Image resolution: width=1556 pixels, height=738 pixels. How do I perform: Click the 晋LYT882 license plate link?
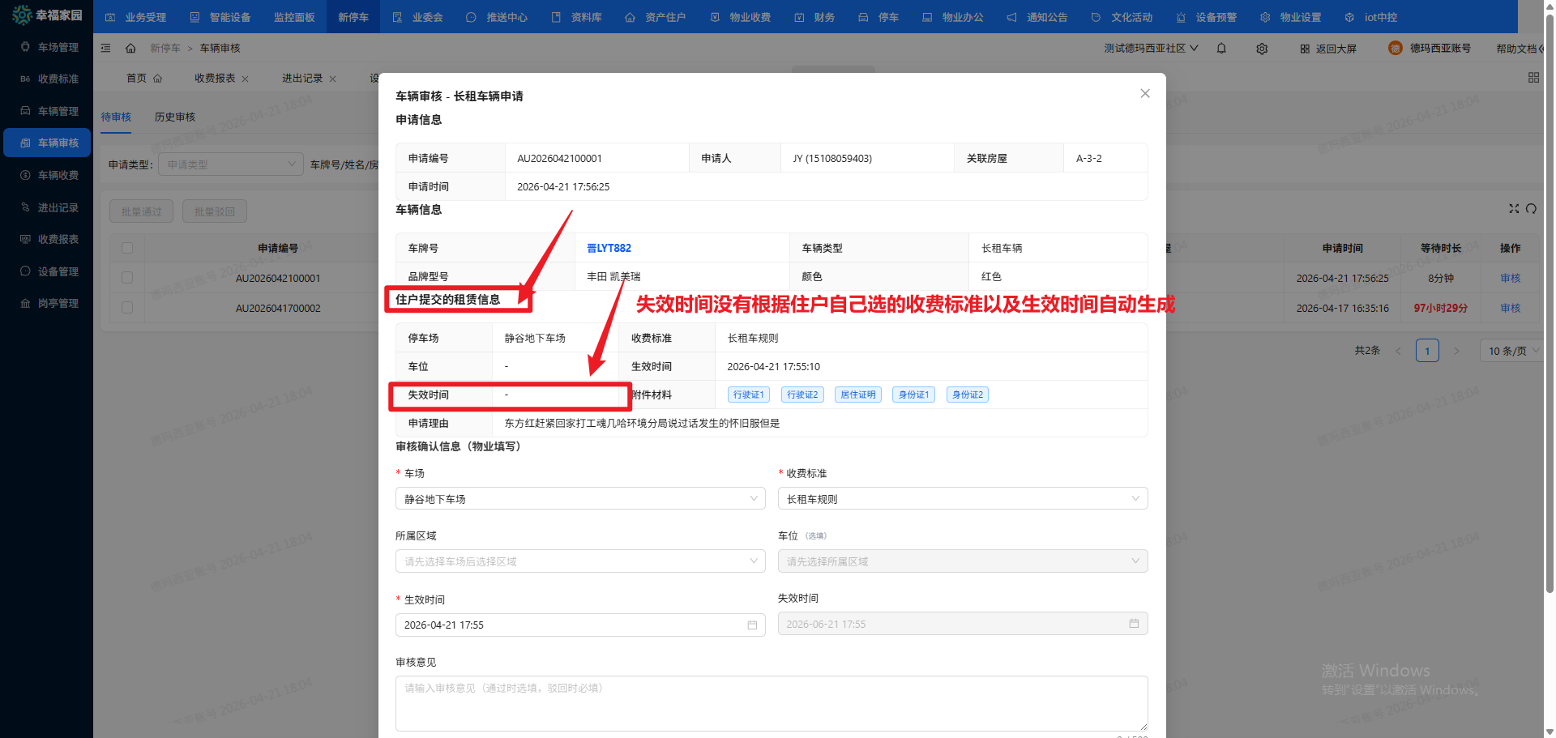[x=609, y=249]
